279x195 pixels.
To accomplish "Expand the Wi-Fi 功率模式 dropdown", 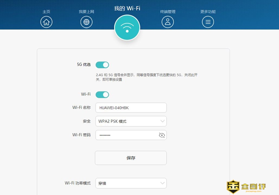I will point(131,183).
